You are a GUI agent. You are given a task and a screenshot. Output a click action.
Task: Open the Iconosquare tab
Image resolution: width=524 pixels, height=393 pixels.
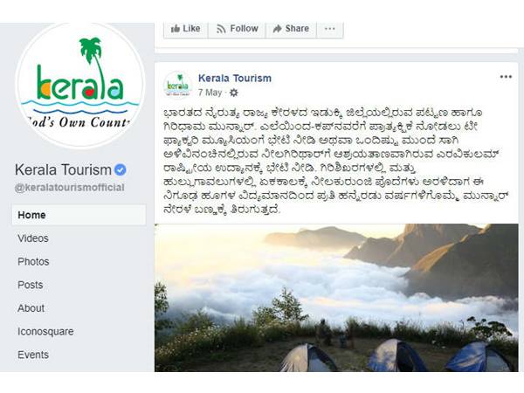pyautogui.click(x=45, y=332)
